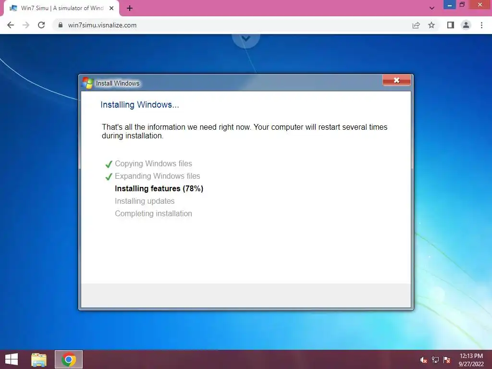Image resolution: width=492 pixels, height=369 pixels.
Task: Click the Chrome taskbar icon
Action: click(x=69, y=359)
